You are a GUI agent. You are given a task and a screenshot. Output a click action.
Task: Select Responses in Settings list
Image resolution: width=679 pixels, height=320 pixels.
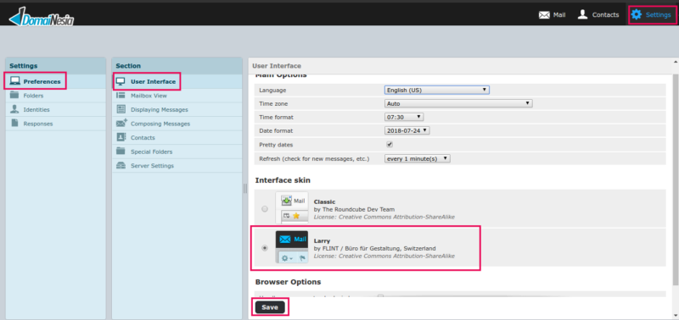coord(55,124)
